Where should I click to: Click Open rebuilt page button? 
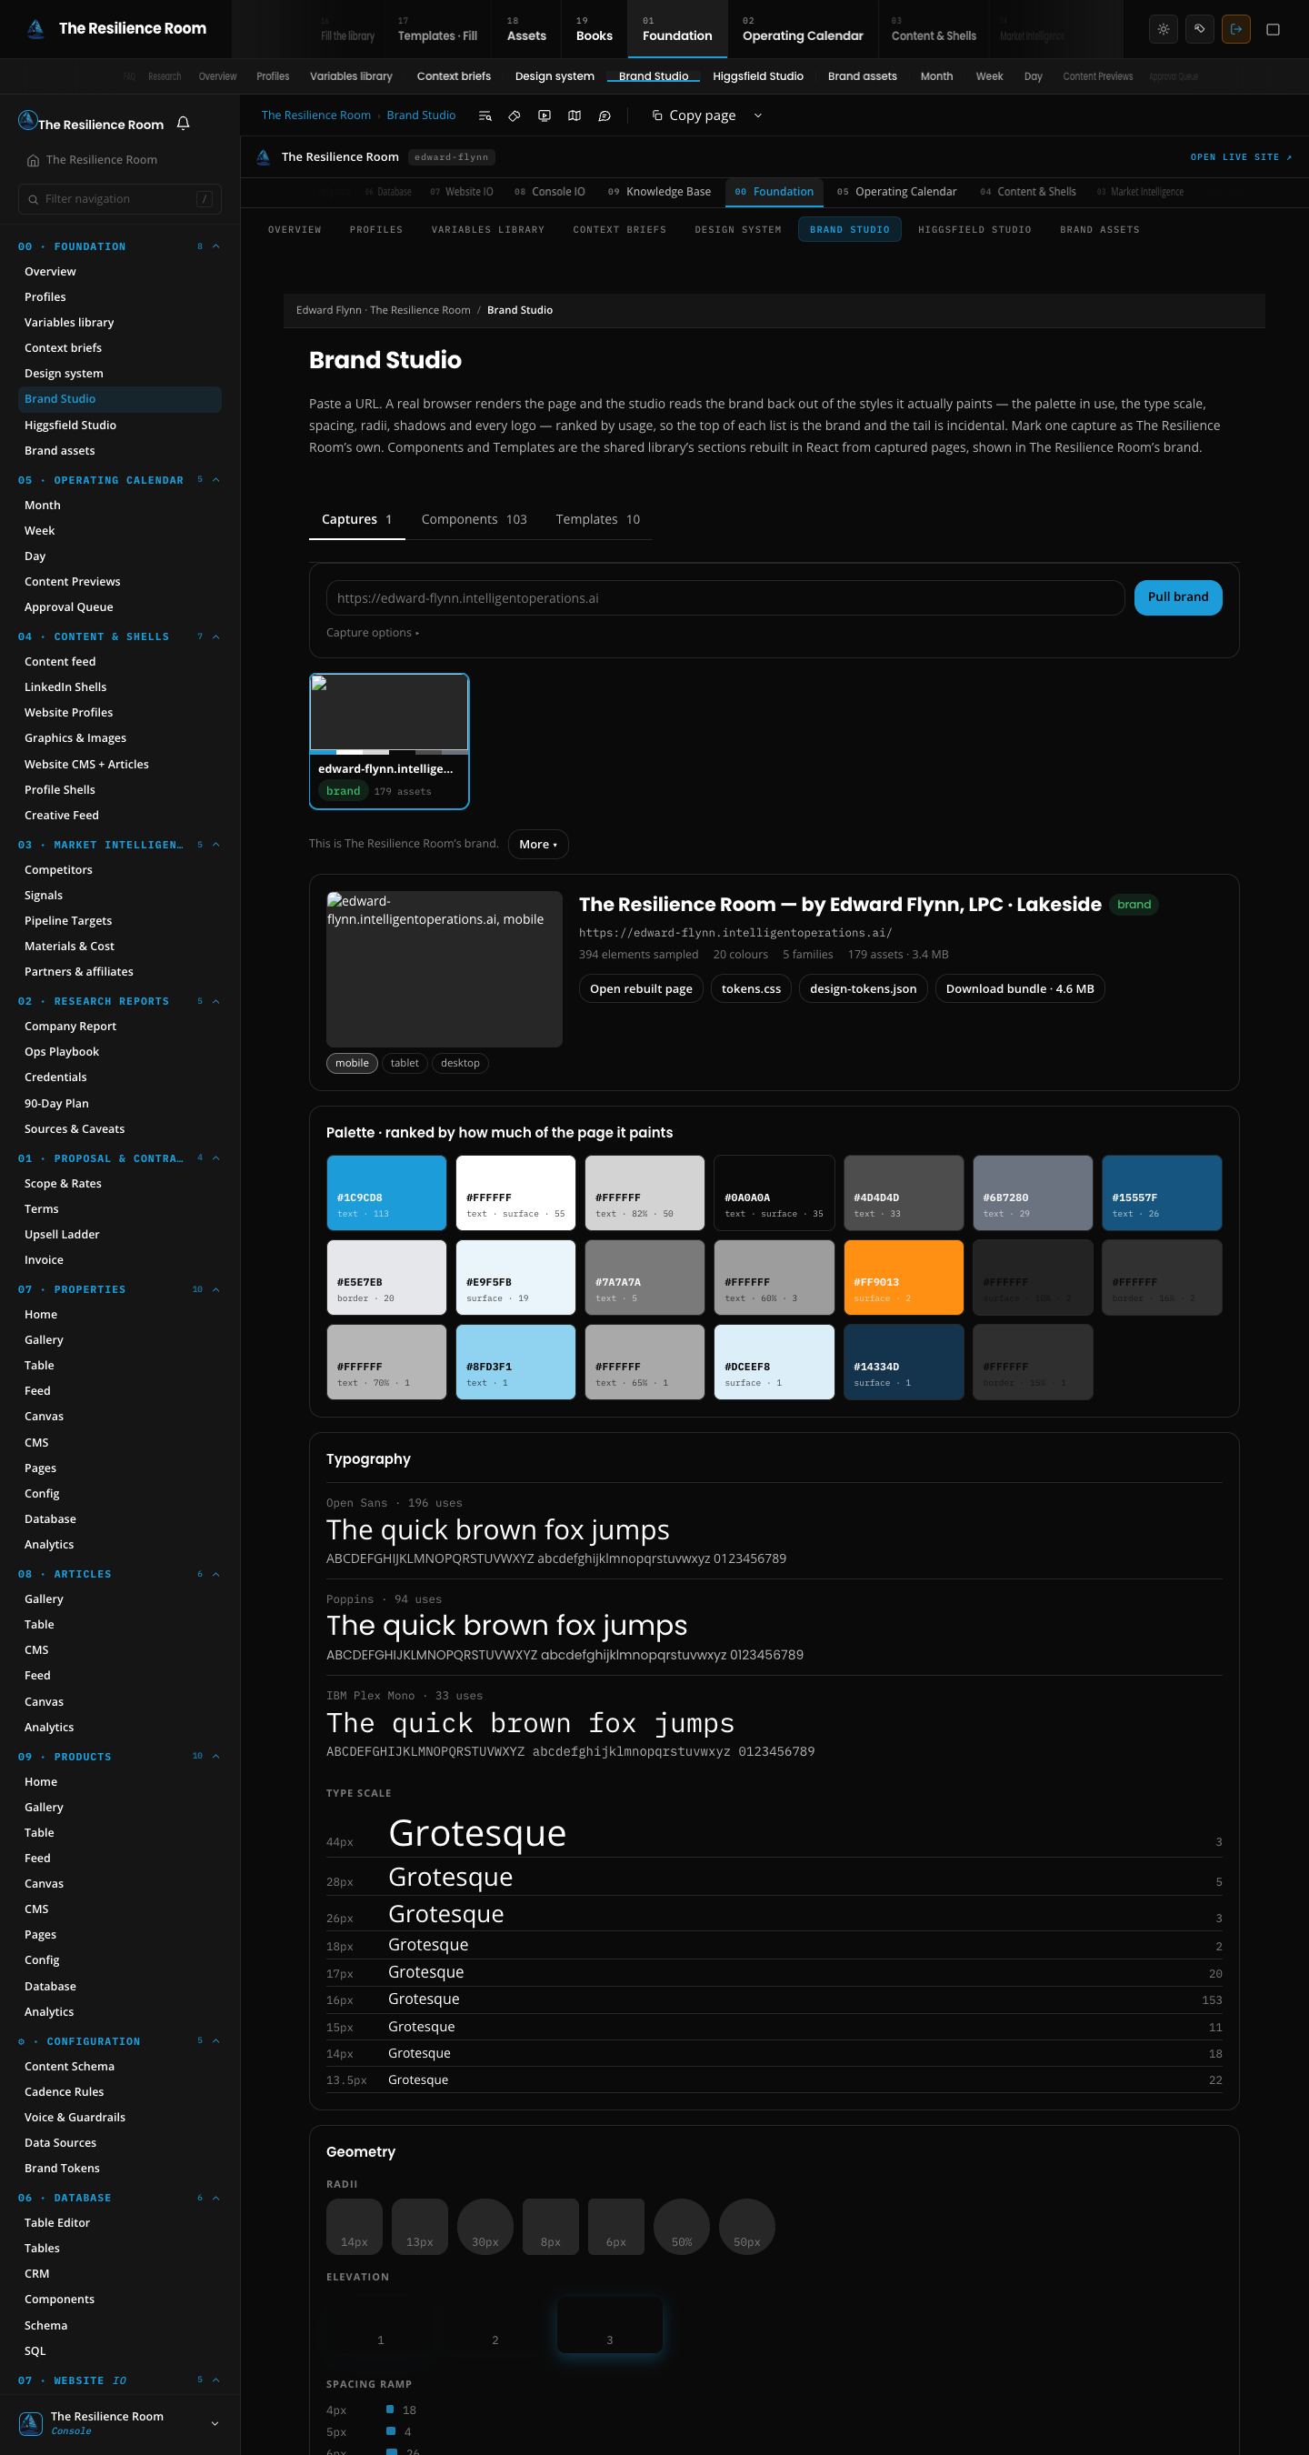641,988
